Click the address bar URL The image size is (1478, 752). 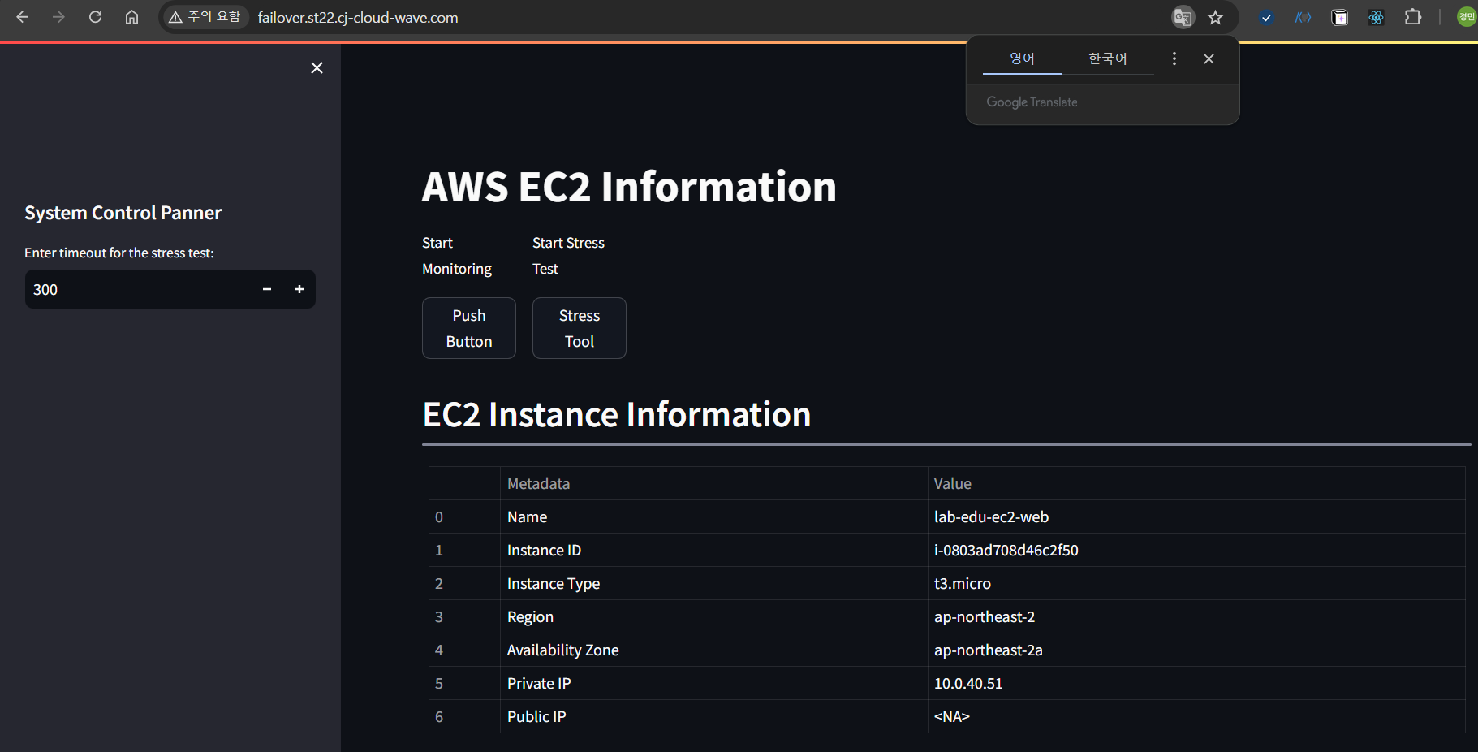[x=358, y=18]
